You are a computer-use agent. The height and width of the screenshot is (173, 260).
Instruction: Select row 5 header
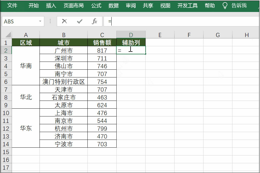click(x=6, y=74)
